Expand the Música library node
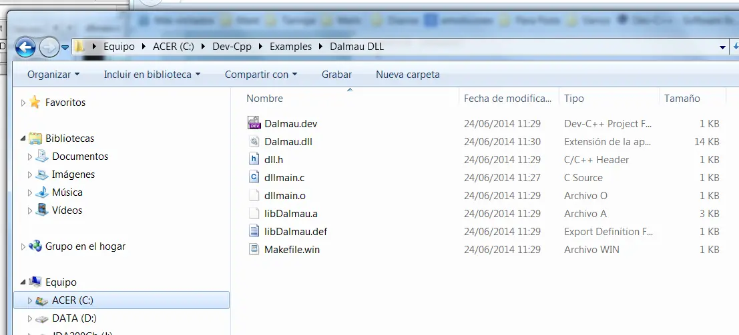 (30, 192)
